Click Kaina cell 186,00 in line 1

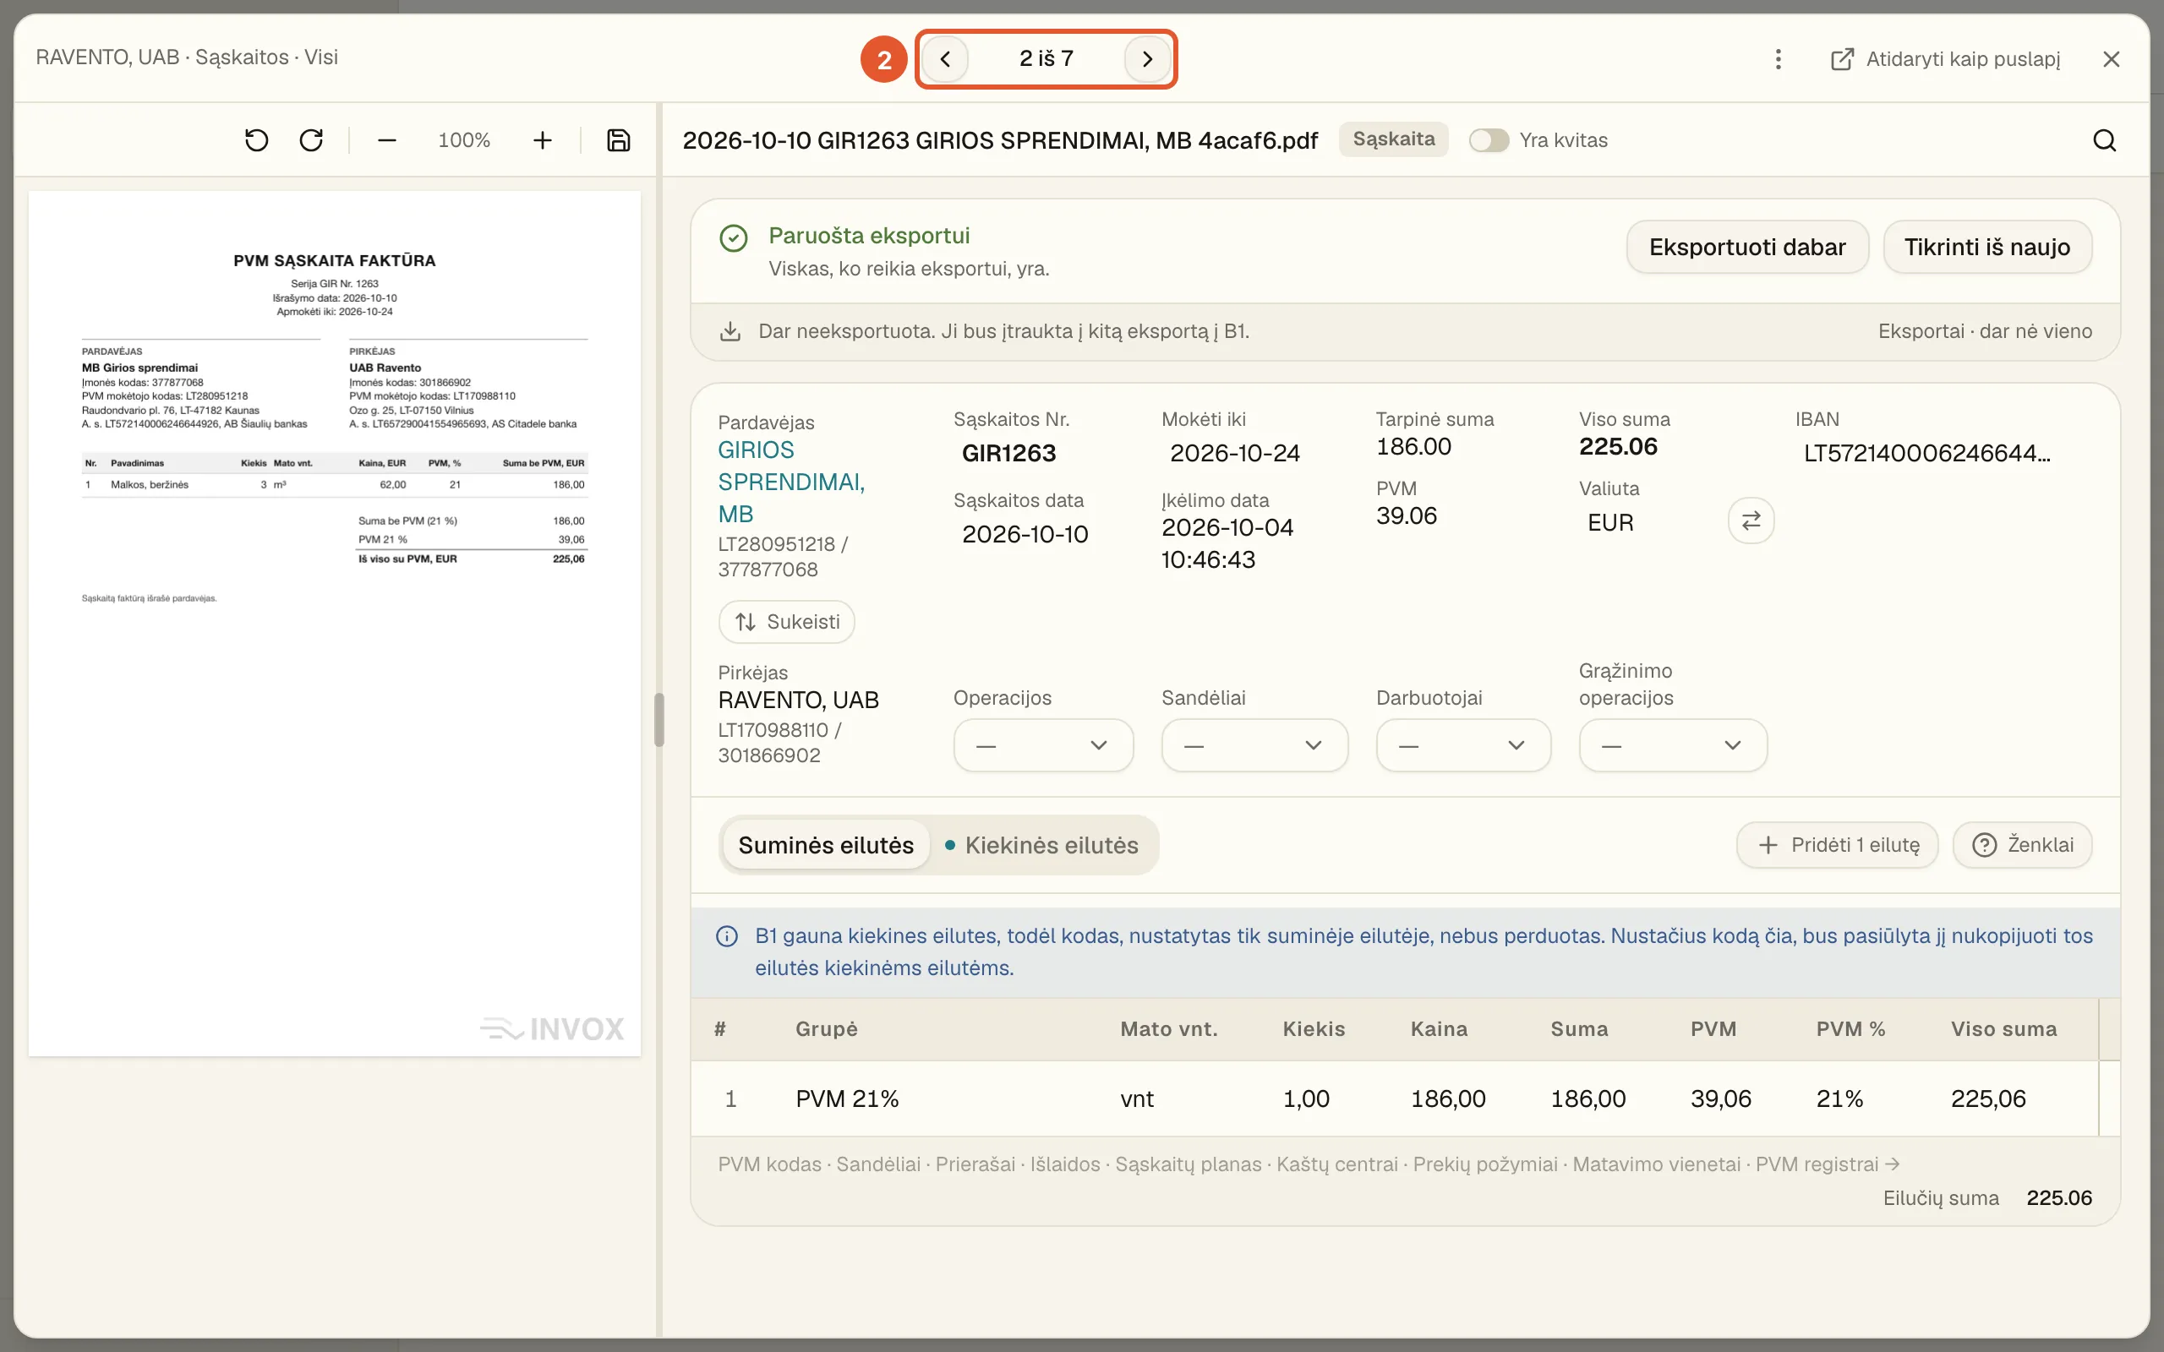(x=1448, y=1098)
